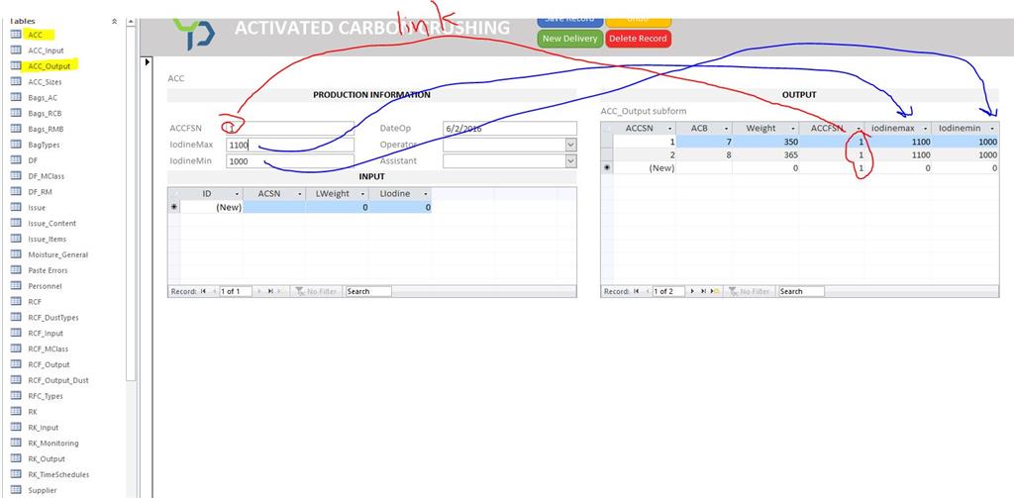Viewport: 1014px width, 498px height.
Task: Click the Issue table icon
Action: point(16,208)
